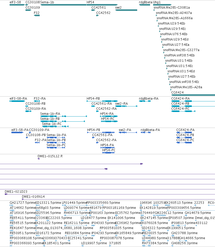Select the CG42562 gene label

click(103, 13)
